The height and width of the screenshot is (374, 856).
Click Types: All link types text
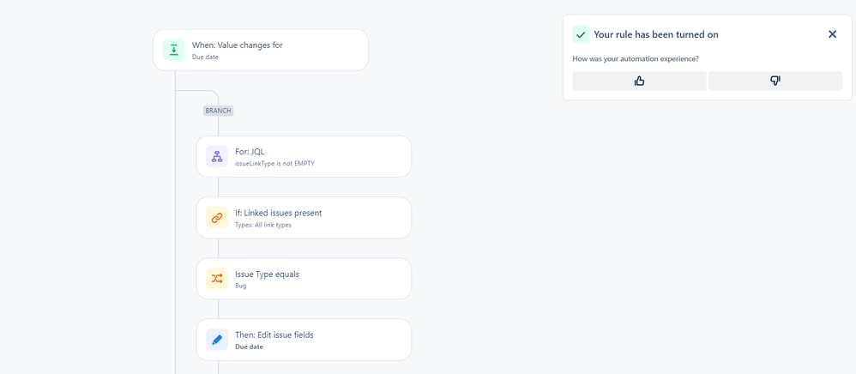point(263,225)
